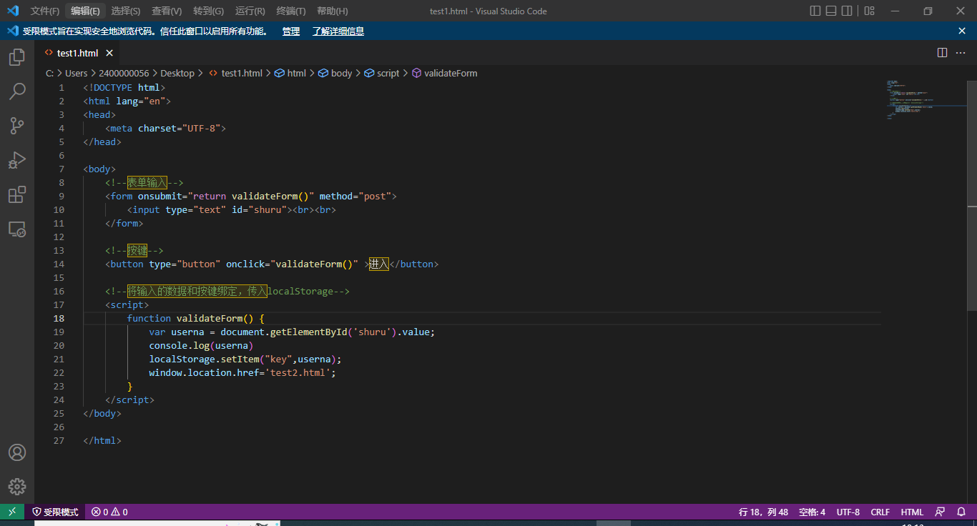The height and width of the screenshot is (526, 977).
Task: Open the Explorer view in activity bar
Action: coord(17,57)
